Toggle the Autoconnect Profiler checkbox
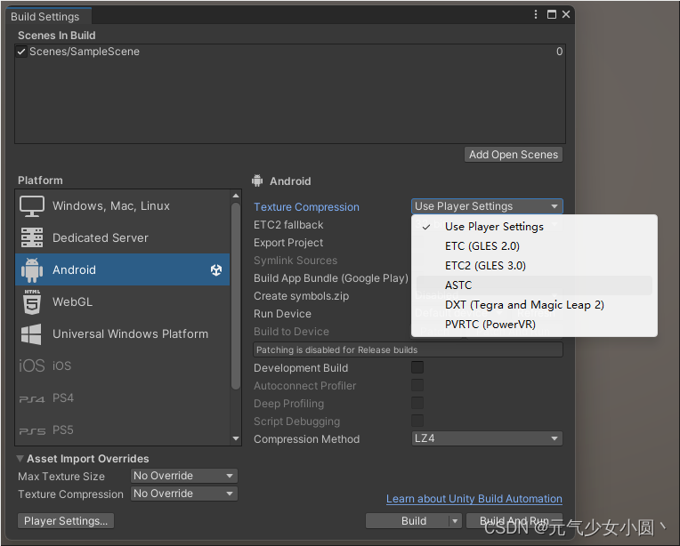 (417, 385)
